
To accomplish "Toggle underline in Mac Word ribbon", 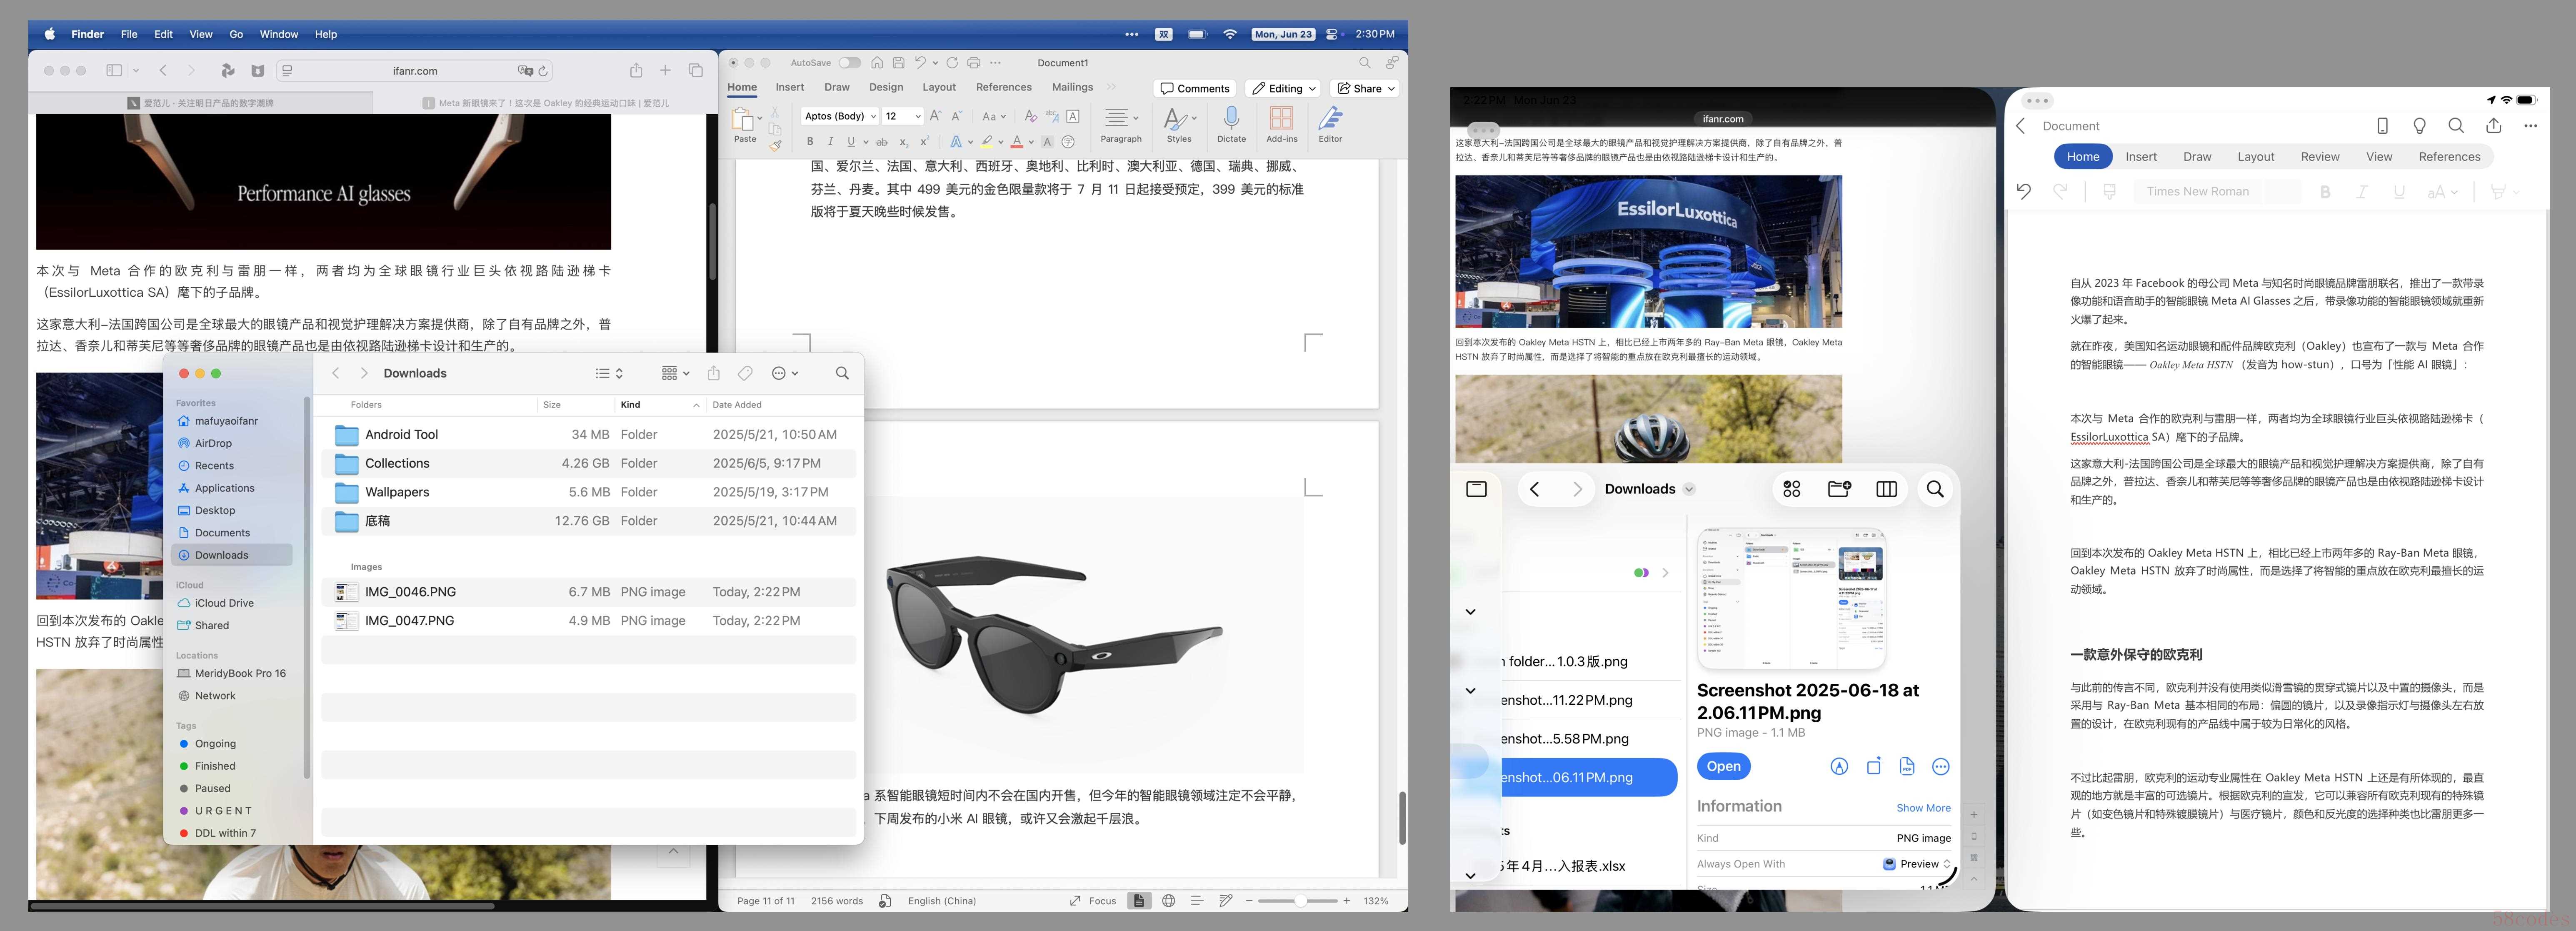I will coord(851,142).
